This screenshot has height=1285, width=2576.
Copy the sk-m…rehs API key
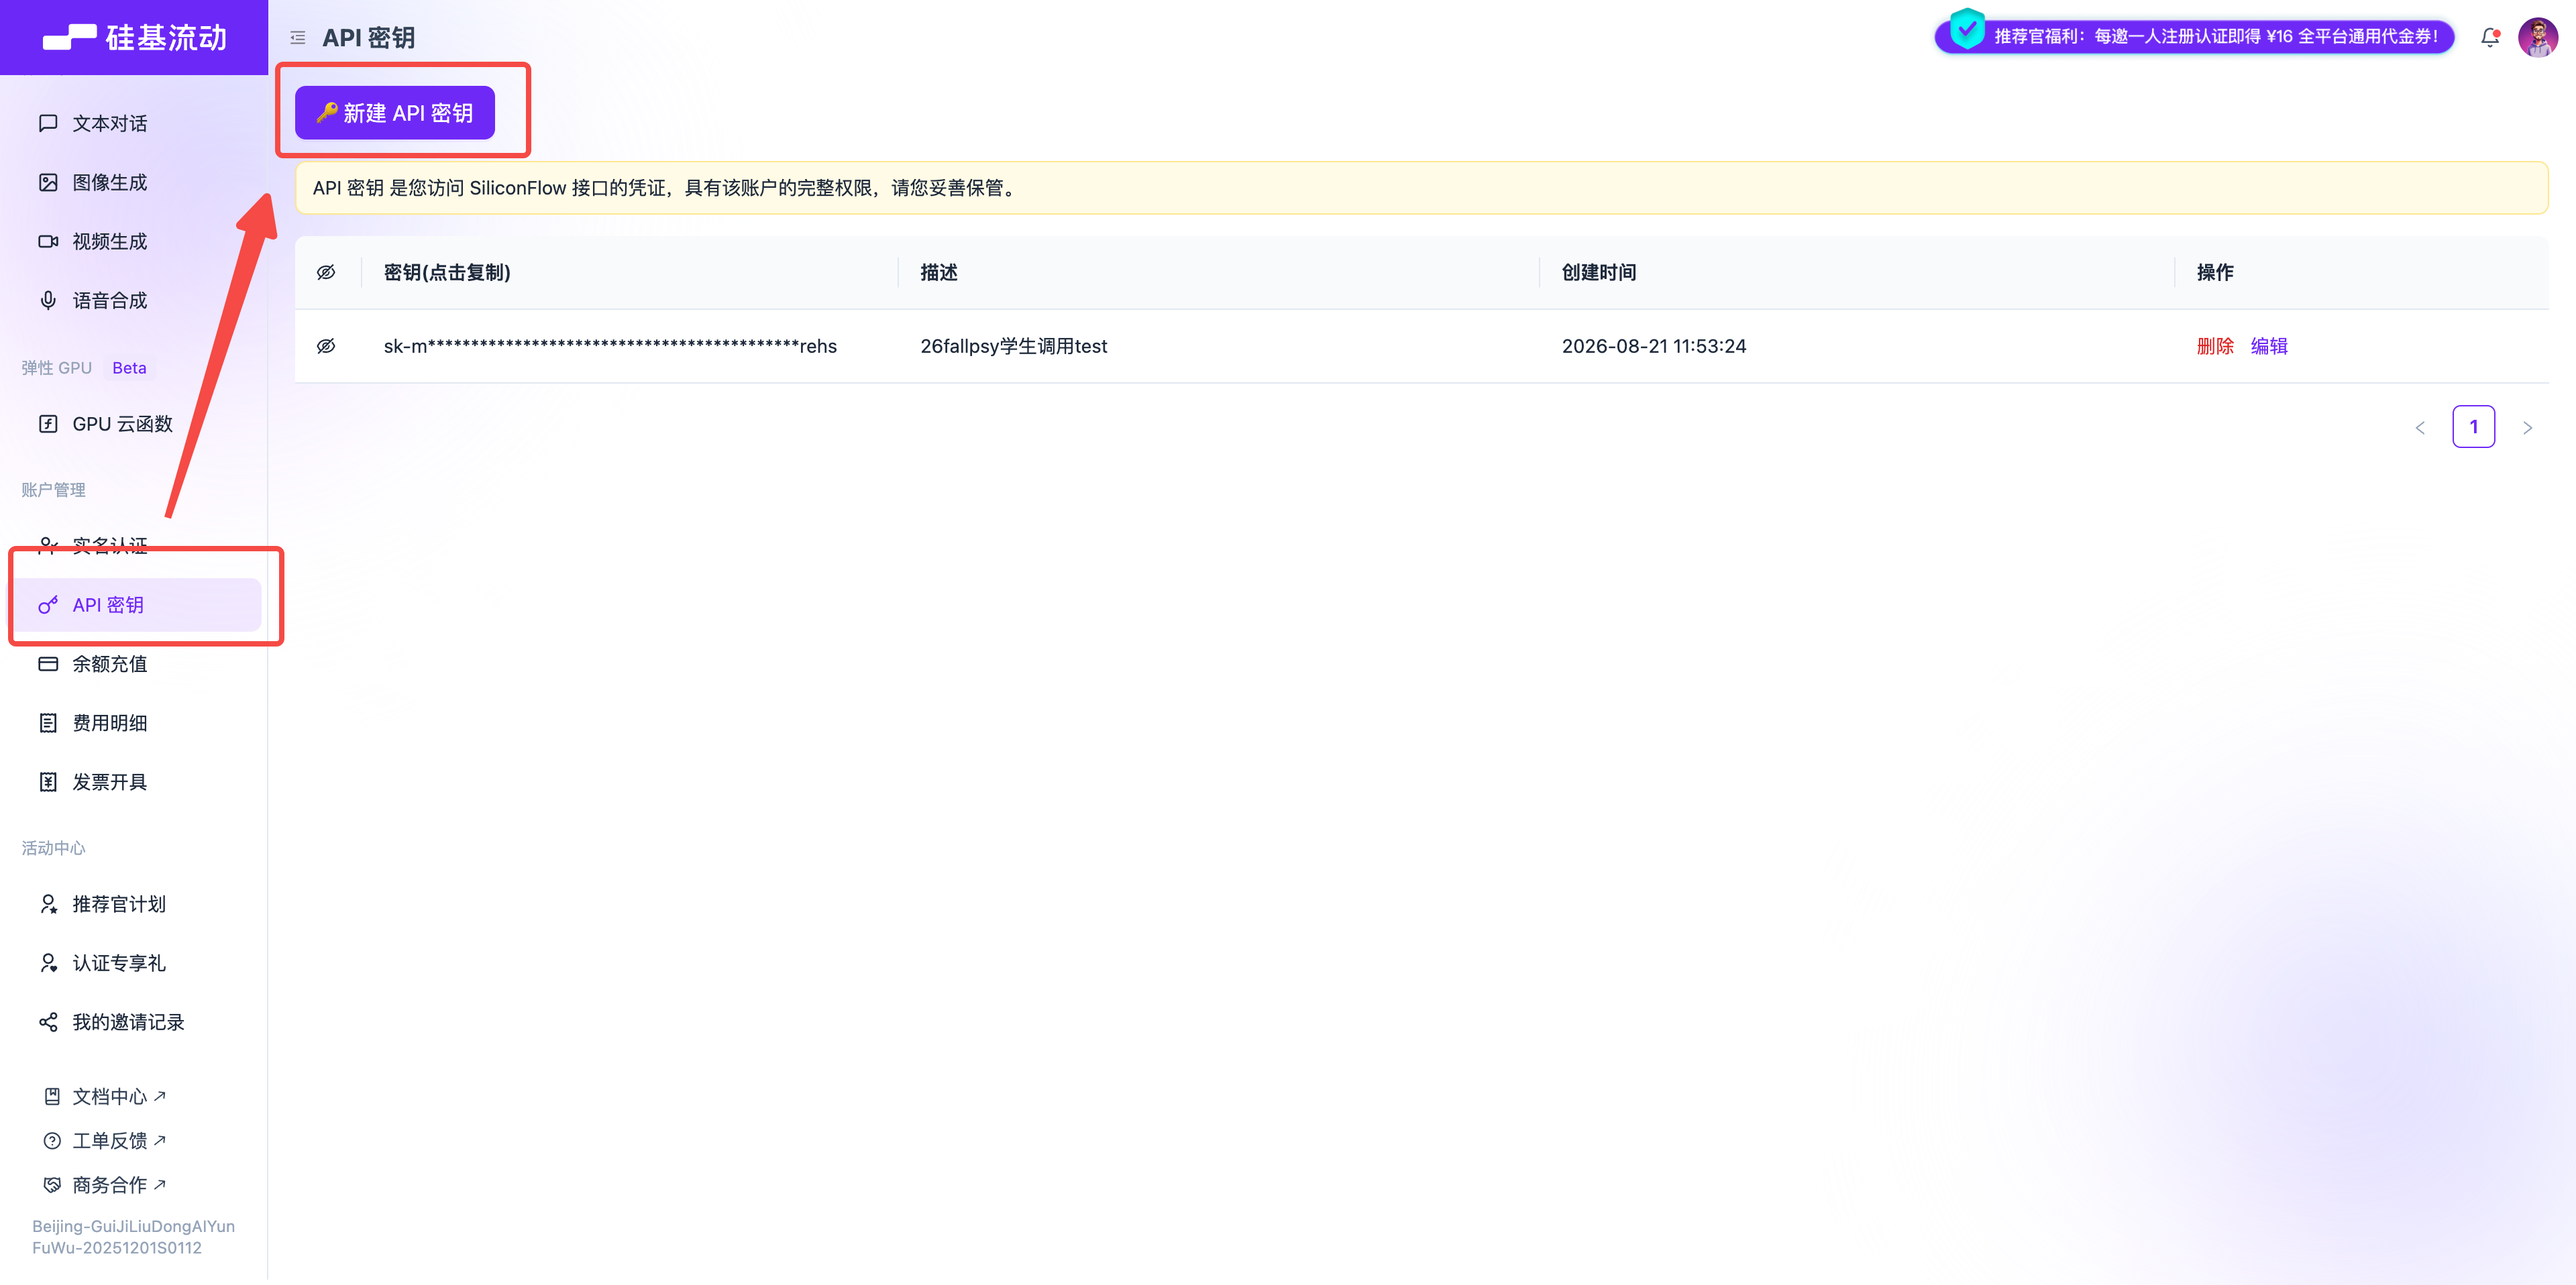pos(610,346)
